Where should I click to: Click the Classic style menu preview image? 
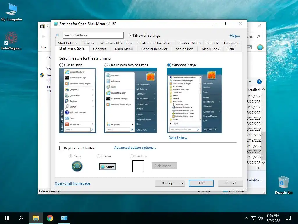(x=78, y=100)
